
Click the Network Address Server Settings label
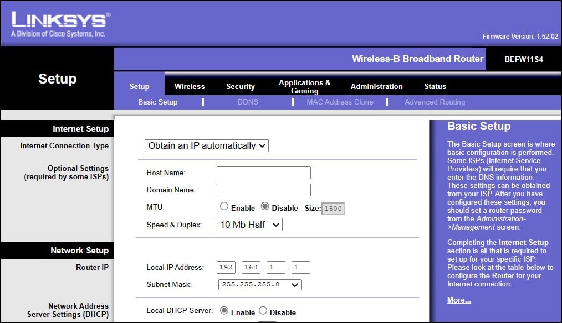tap(68, 310)
